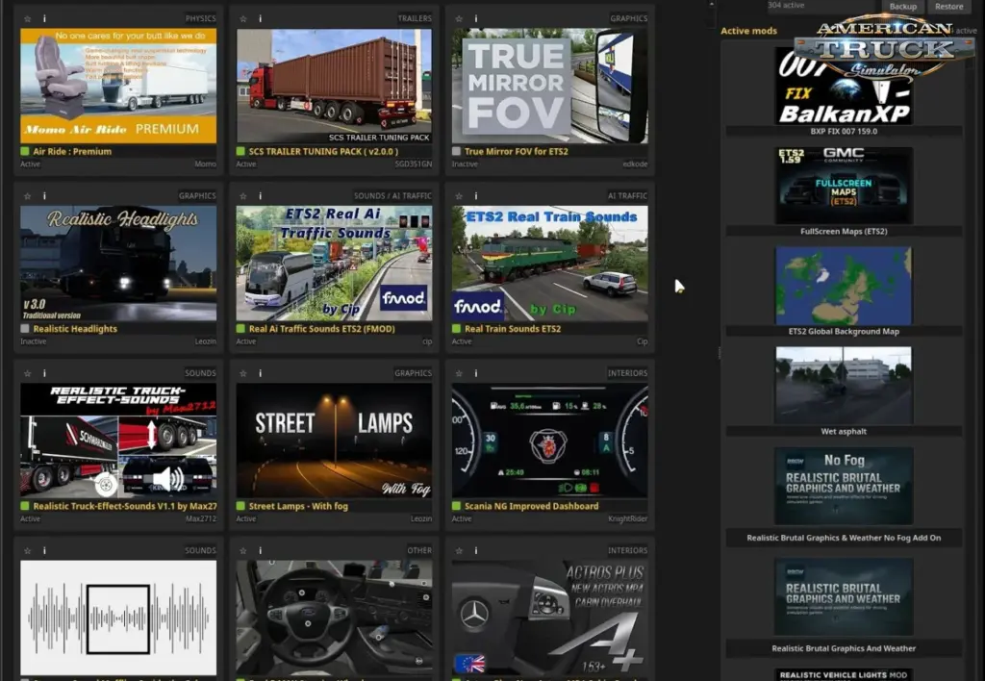
Task: Click the 'SOUNDS / AI TRAFFIC' category label
Action: pos(392,196)
